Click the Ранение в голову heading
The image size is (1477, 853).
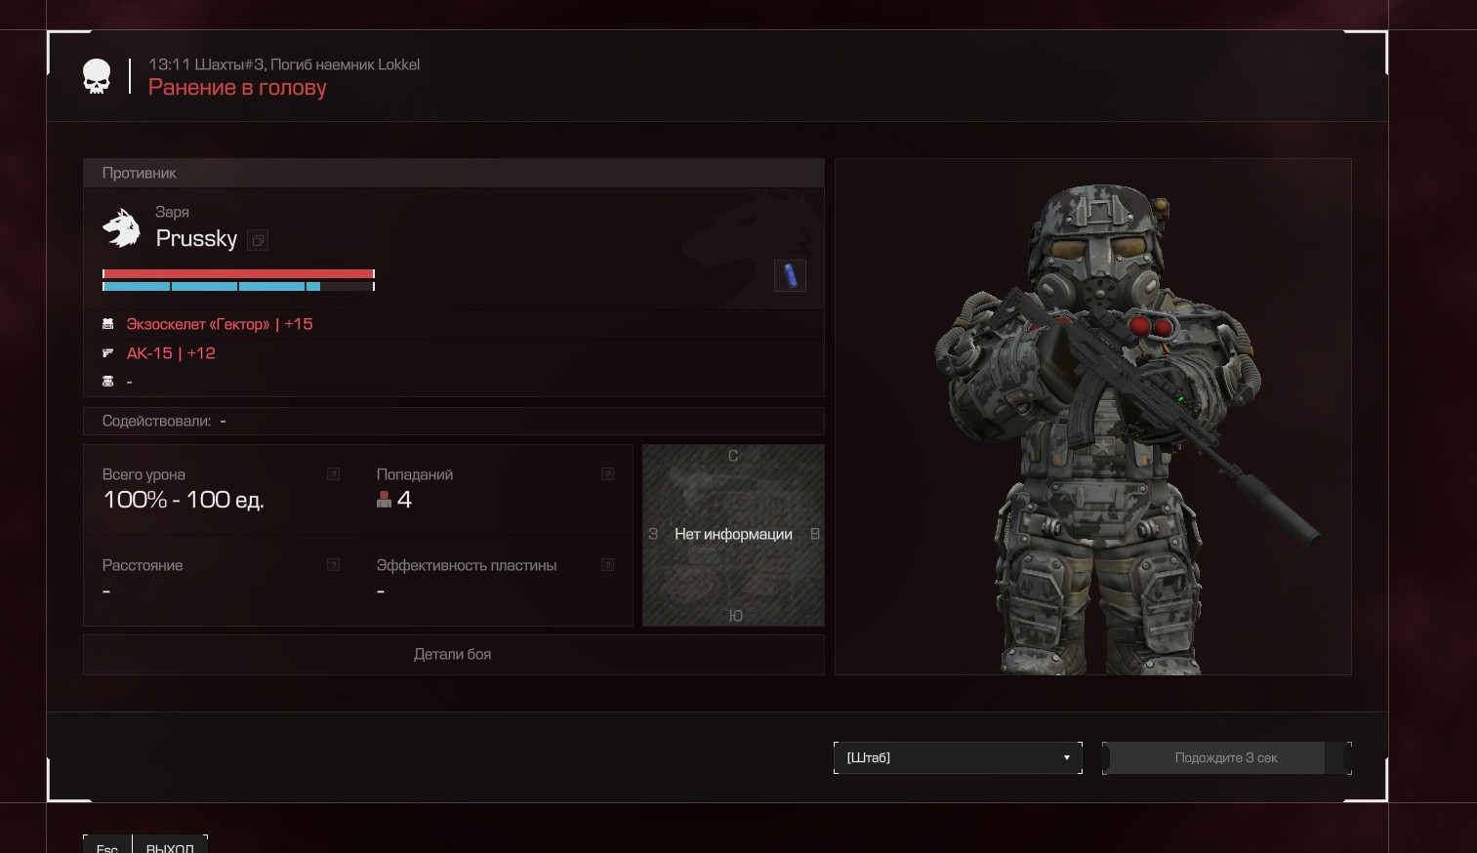237,88
